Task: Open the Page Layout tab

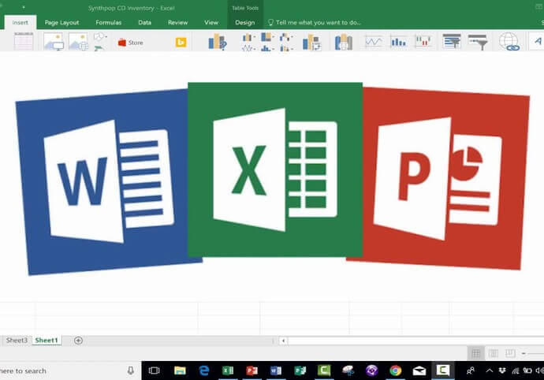Action: (61, 23)
